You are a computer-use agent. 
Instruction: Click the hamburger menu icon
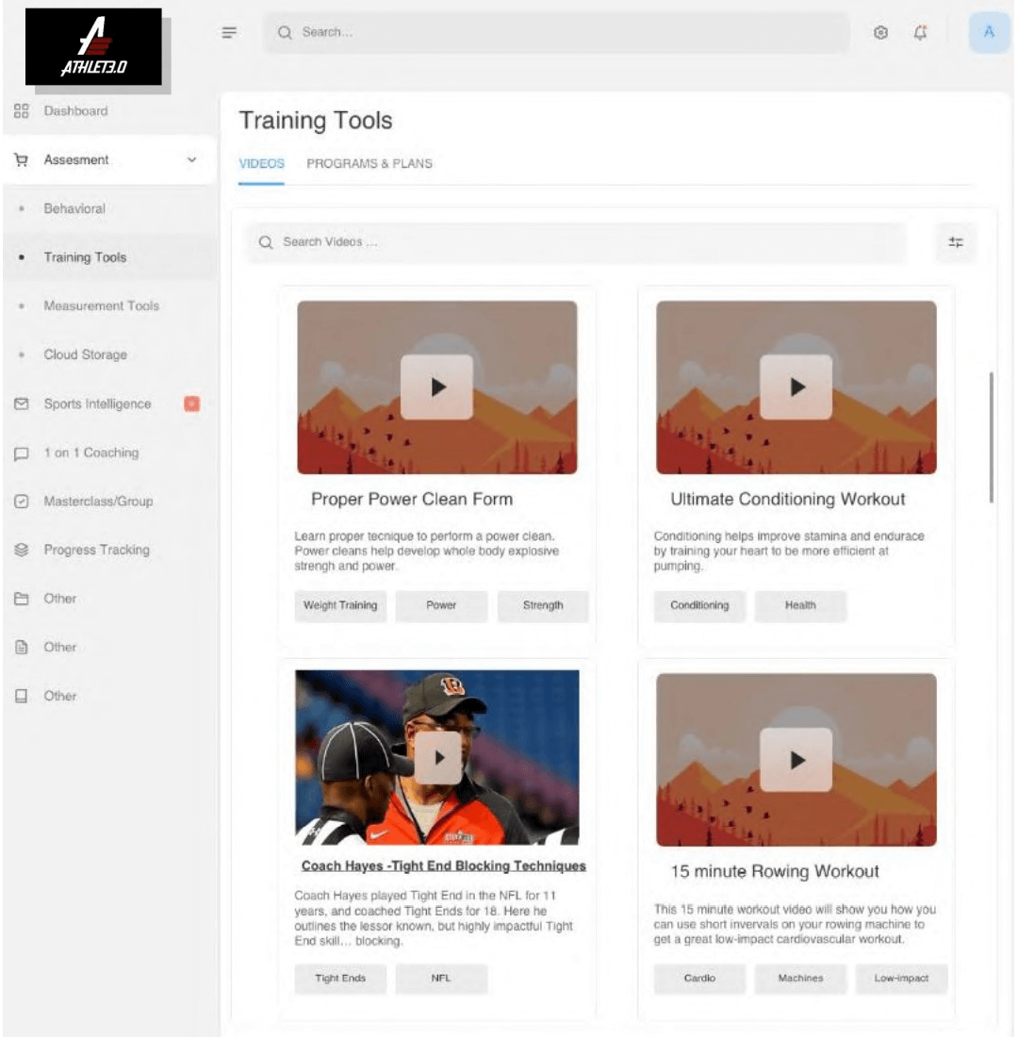click(229, 33)
